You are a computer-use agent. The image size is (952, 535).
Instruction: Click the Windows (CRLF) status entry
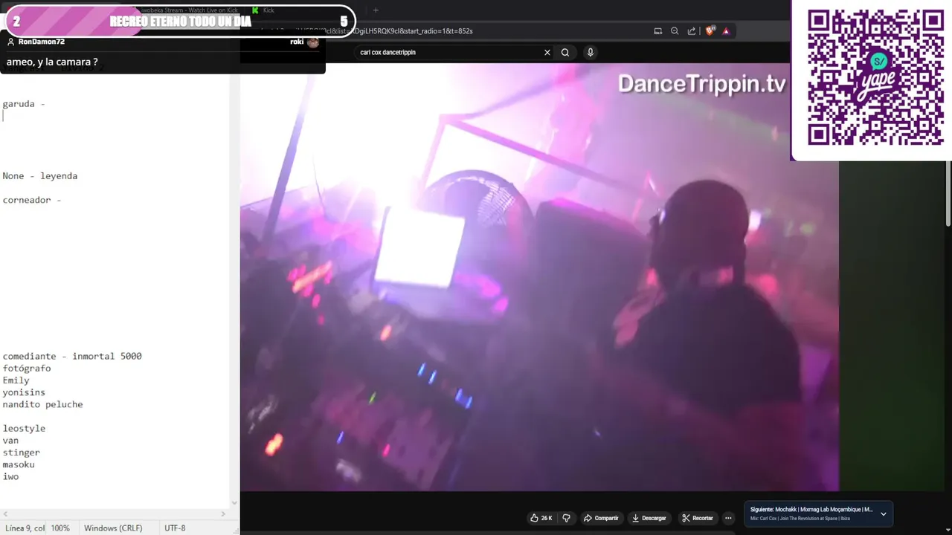[113, 528]
